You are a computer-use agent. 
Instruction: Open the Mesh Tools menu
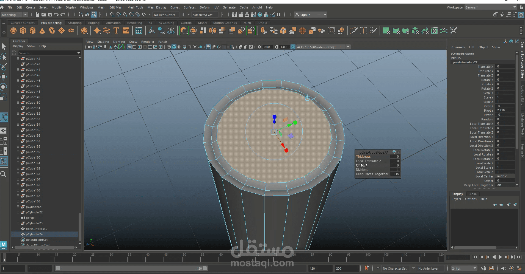click(135, 7)
